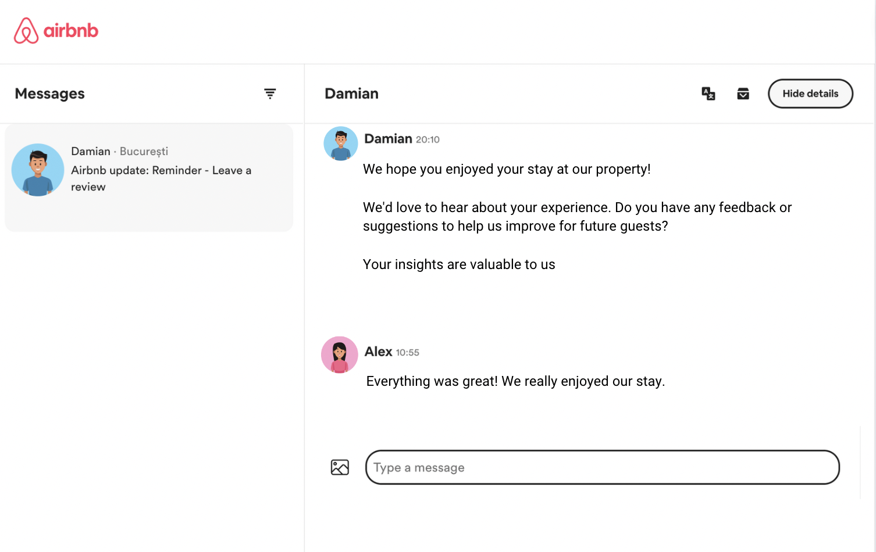Click the Messages panel heading
Viewport: 876px width, 552px height.
coord(50,94)
